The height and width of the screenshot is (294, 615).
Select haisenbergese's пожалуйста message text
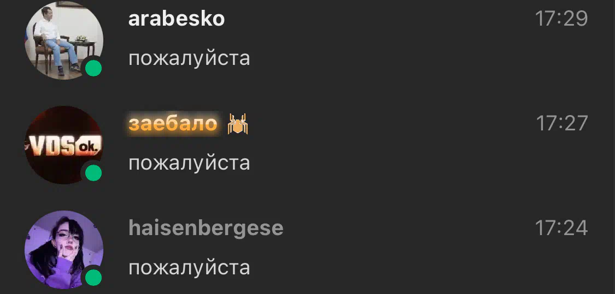click(x=190, y=268)
